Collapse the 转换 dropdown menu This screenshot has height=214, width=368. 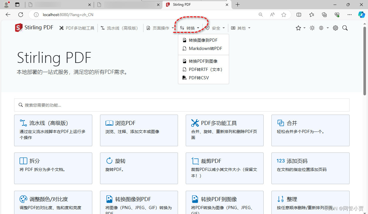click(190, 28)
